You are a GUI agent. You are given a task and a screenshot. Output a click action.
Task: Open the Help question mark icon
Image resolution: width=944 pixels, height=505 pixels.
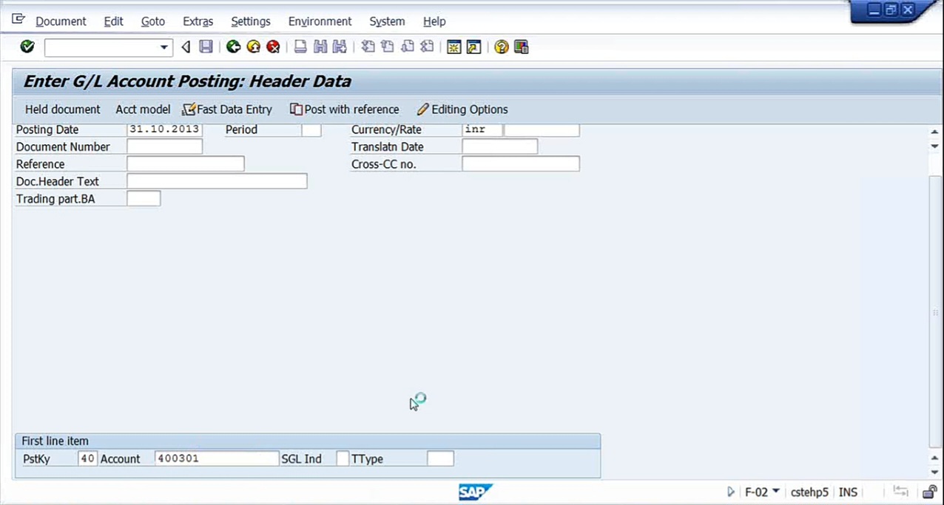click(x=502, y=47)
